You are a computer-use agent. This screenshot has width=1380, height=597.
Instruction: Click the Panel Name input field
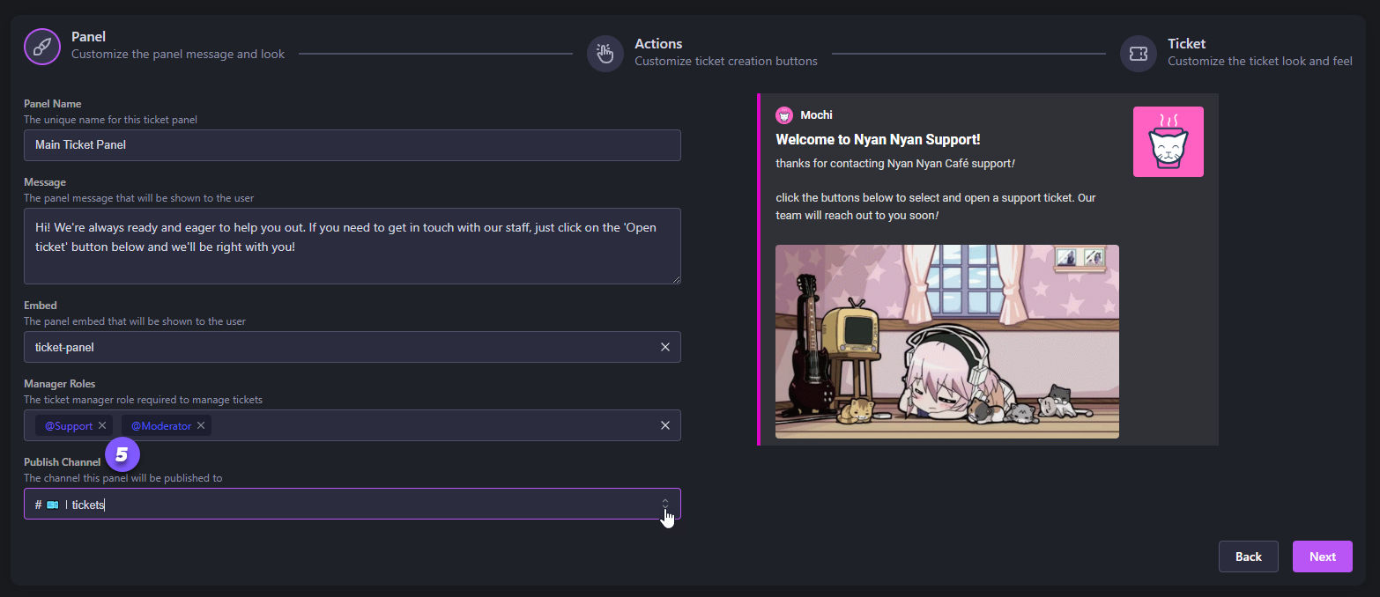point(352,145)
